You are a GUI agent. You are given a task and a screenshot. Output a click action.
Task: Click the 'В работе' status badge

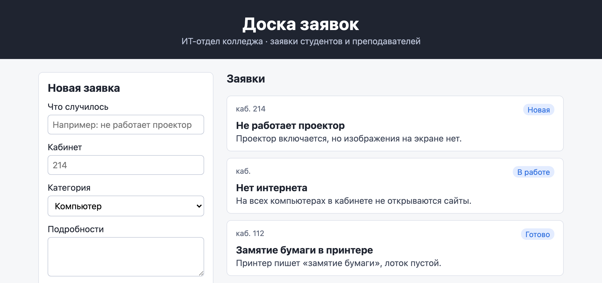533,172
